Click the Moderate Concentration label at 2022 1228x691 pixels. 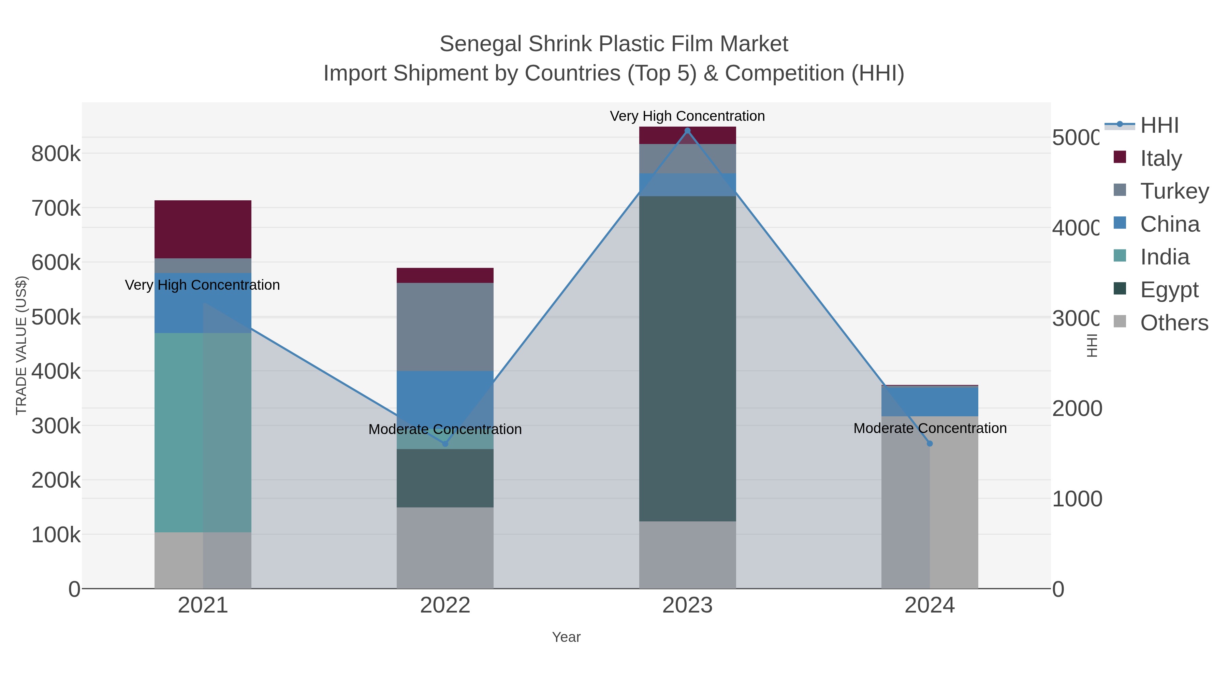coord(445,429)
